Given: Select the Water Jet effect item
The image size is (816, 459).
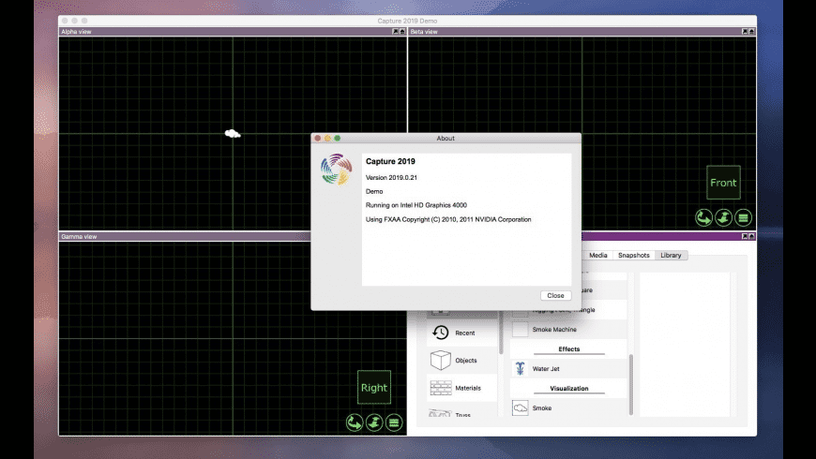Looking at the screenshot, I should (568, 368).
